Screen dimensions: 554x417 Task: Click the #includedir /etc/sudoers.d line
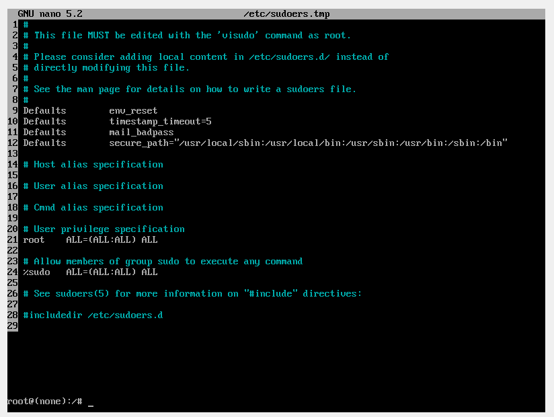click(93, 315)
